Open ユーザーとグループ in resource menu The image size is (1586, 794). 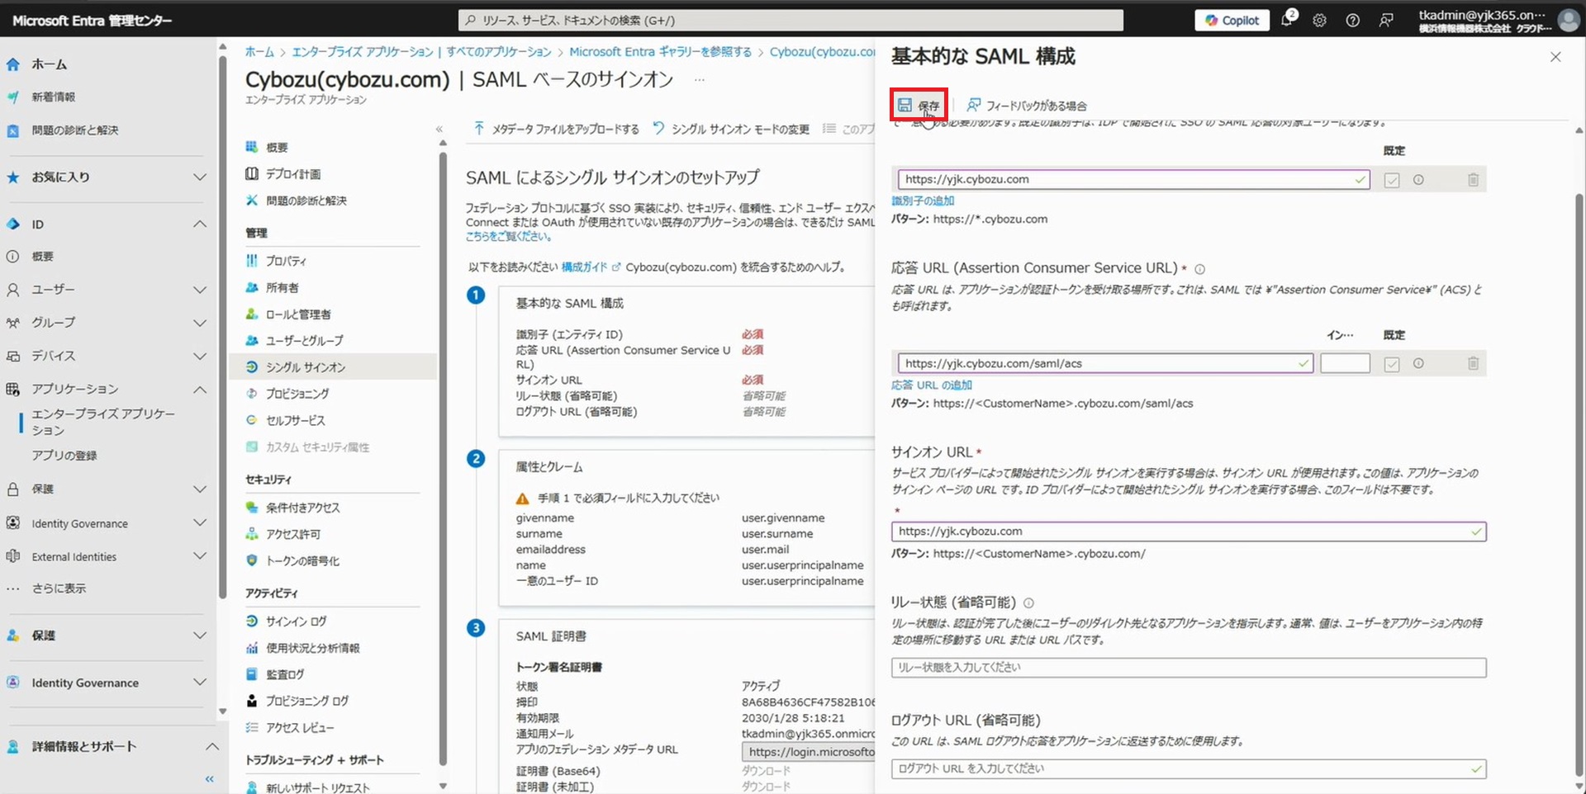click(304, 340)
